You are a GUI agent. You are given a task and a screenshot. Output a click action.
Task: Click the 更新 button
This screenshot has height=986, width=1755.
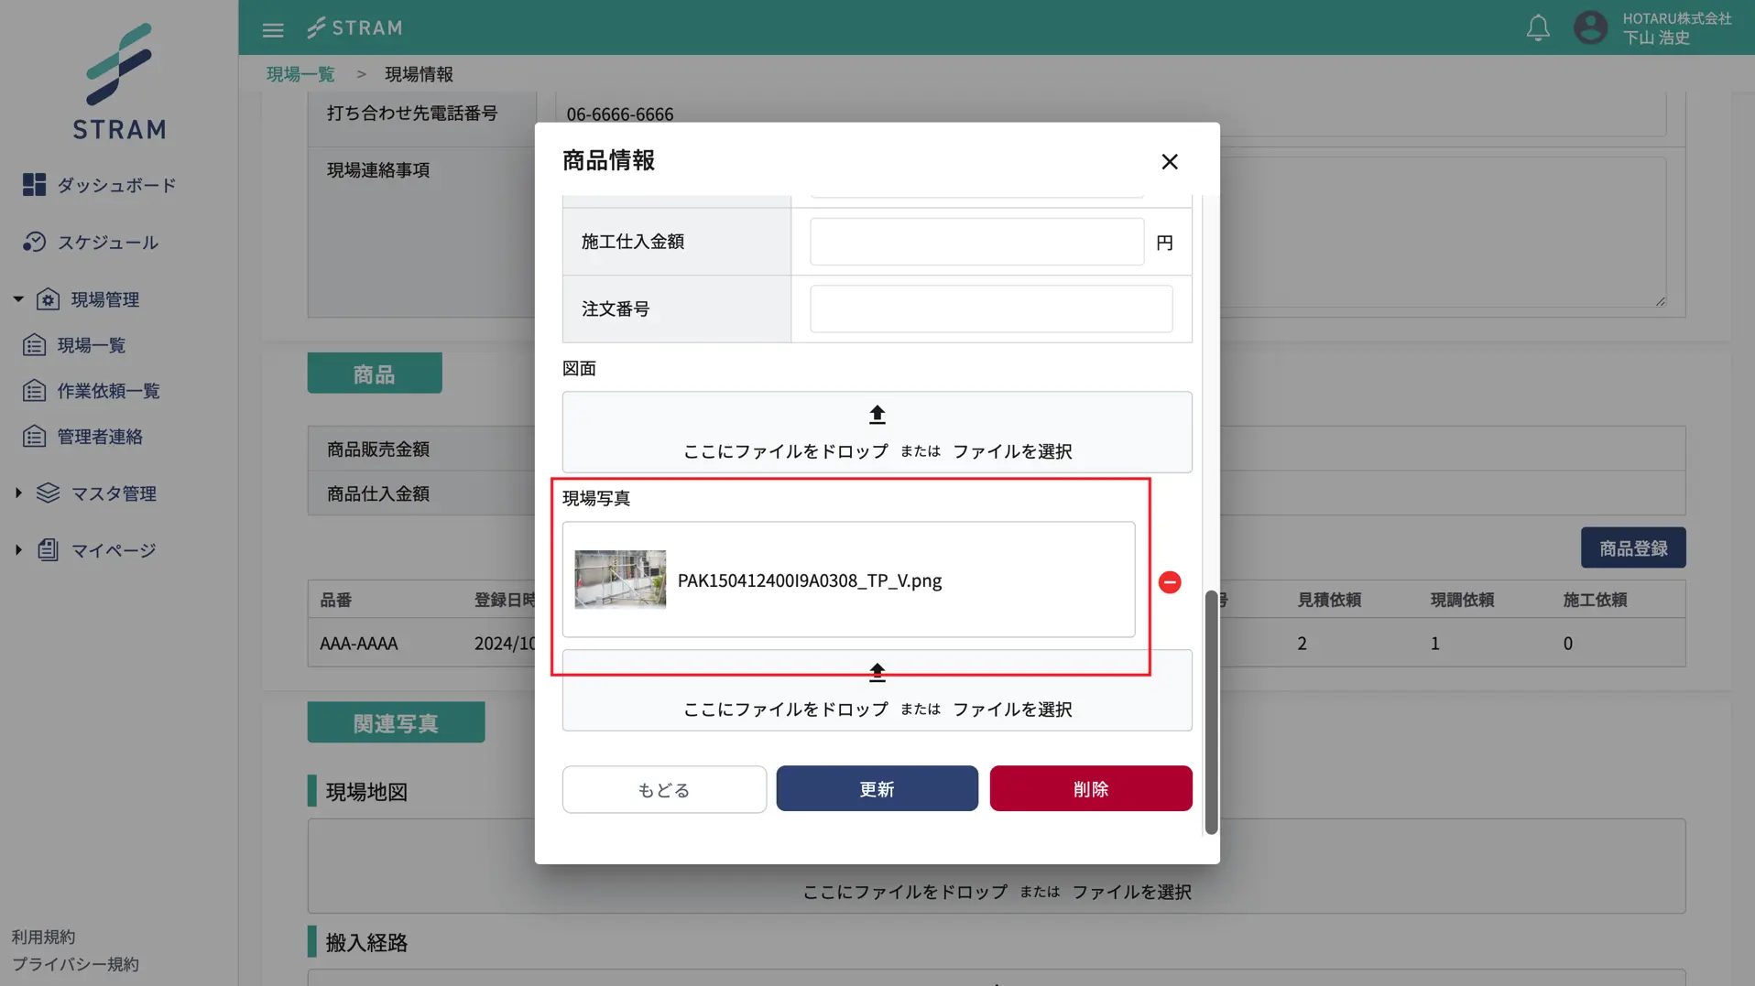(x=876, y=788)
